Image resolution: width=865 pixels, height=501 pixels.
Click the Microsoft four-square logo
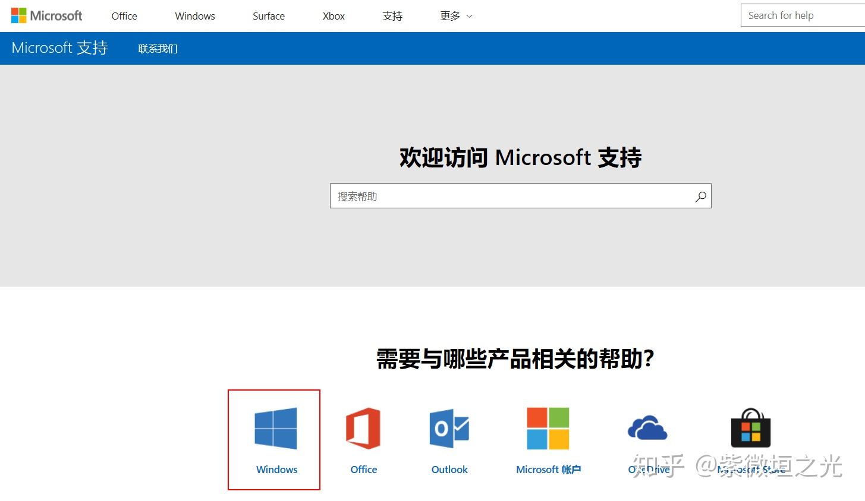click(20, 14)
